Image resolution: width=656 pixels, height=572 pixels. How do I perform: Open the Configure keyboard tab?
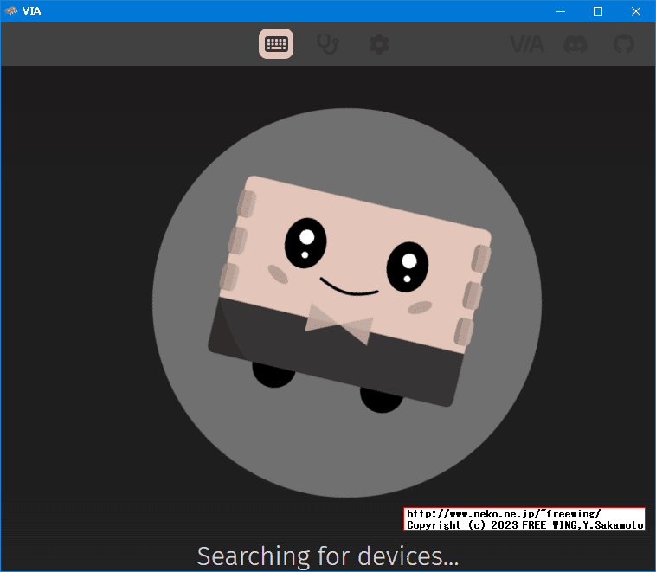[x=276, y=43]
